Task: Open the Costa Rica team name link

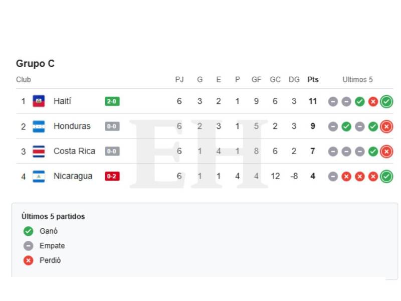Action: 74,151
